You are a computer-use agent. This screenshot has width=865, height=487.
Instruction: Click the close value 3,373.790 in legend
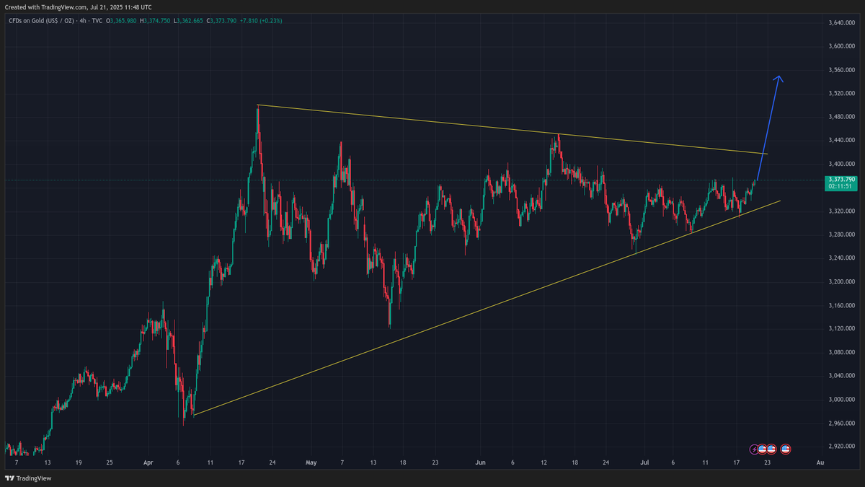[x=223, y=20]
